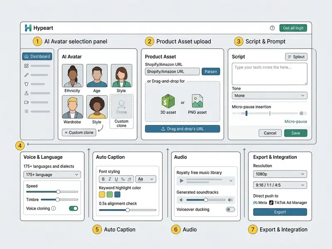Play the royalty free music track
Screen dimensions: 332x249
(x=181, y=181)
